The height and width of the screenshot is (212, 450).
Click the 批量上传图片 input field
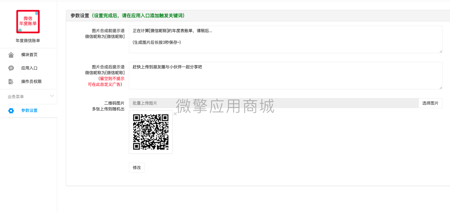[274, 103]
